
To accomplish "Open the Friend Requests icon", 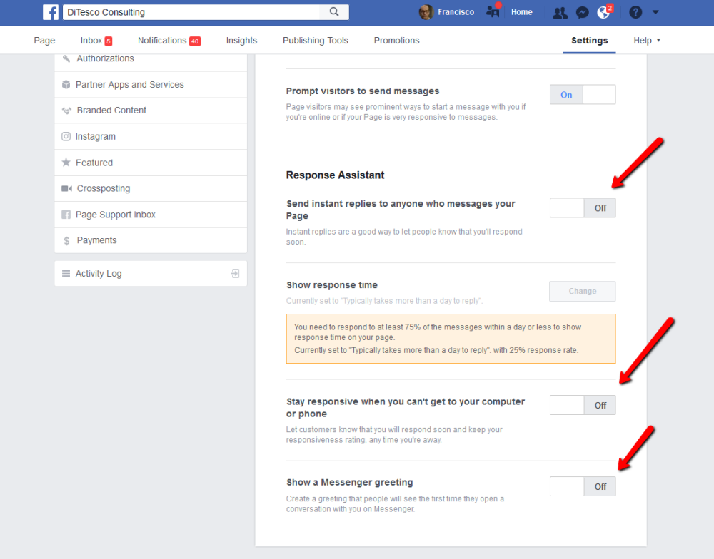I will click(560, 13).
